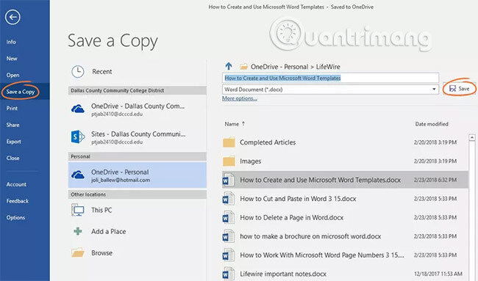478x281 pixels.
Task: Open the Print page
Action: click(12, 109)
